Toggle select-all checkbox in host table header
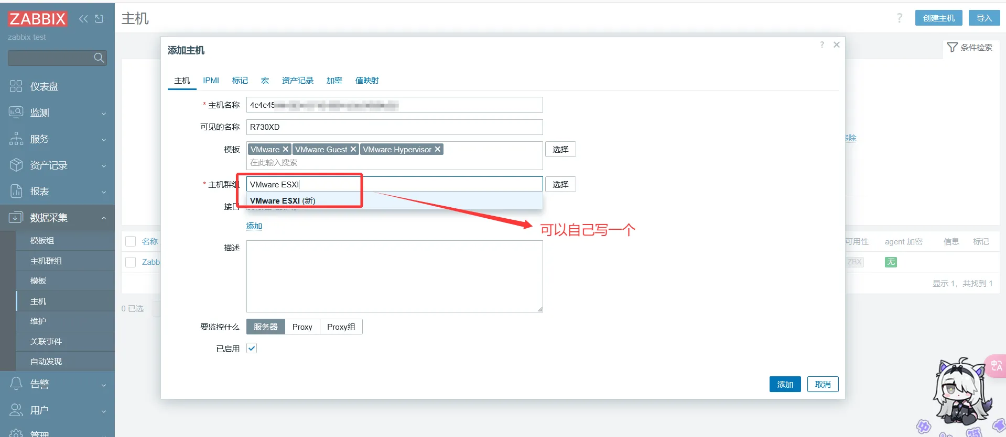Viewport: 1006px width, 437px height. click(x=131, y=241)
